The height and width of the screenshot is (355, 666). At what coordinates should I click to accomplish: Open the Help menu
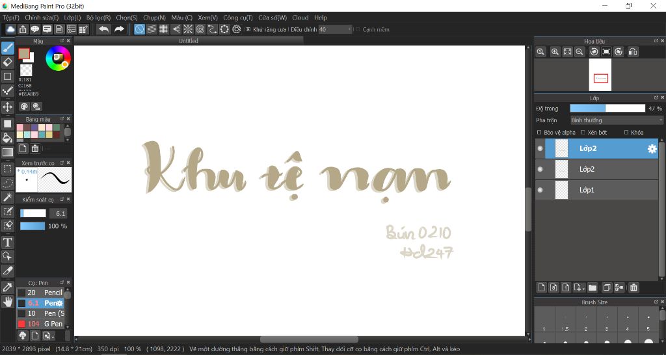point(321,18)
